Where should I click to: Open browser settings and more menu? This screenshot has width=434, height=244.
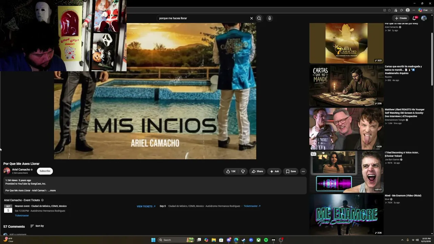click(414, 10)
